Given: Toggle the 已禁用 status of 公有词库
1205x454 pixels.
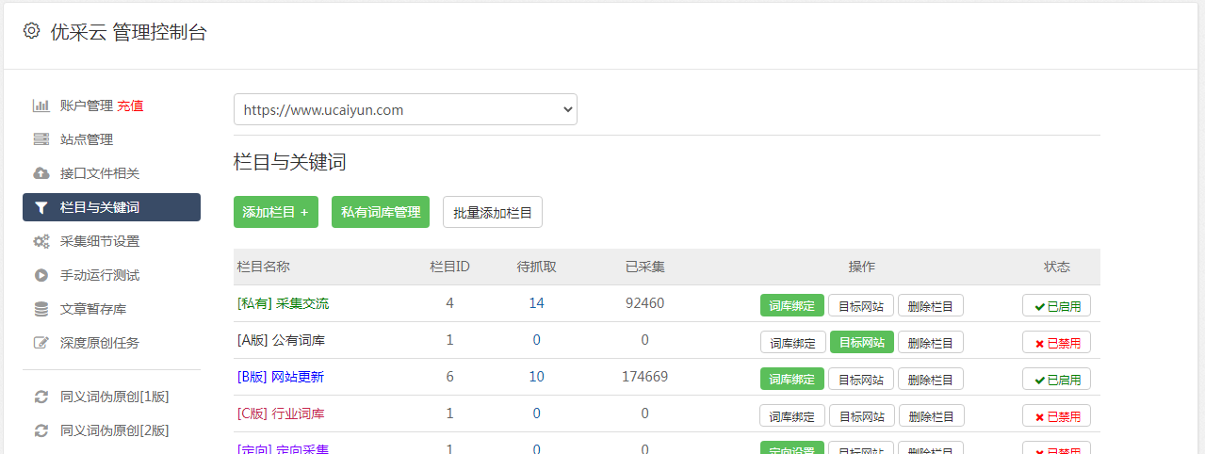Looking at the screenshot, I should [x=1056, y=341].
